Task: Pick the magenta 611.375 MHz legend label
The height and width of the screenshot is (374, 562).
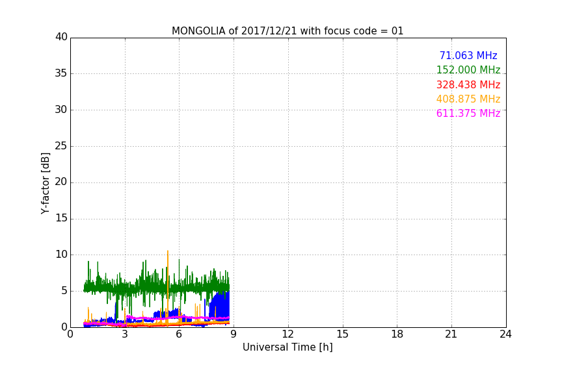Action: [468, 113]
